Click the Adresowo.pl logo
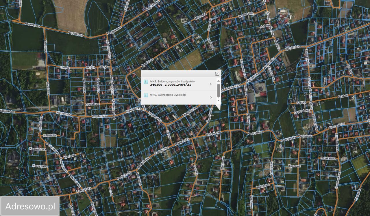Viewport: 370px width, 216px height. pos(30,206)
